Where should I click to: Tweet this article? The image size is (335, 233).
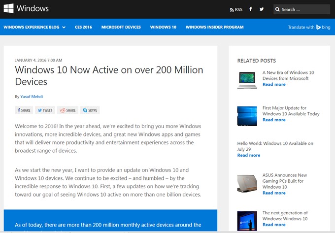(45, 110)
